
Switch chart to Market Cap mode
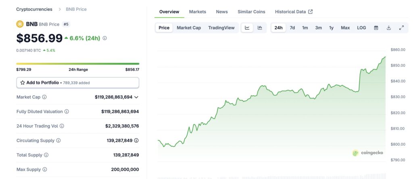click(189, 28)
